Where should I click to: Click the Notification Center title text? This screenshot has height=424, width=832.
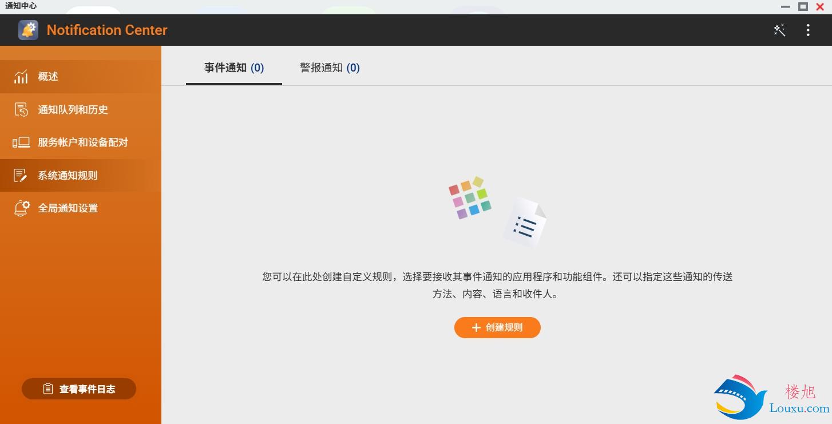point(107,30)
